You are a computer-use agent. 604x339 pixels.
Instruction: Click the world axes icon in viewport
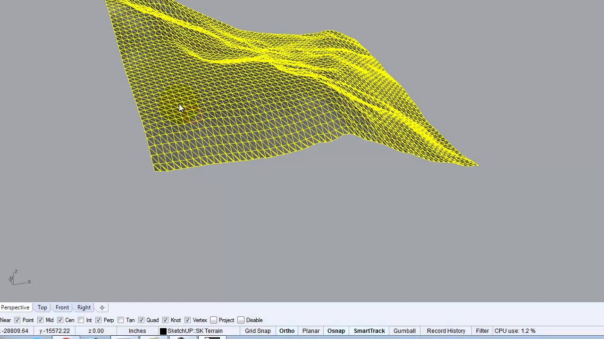click(x=19, y=278)
